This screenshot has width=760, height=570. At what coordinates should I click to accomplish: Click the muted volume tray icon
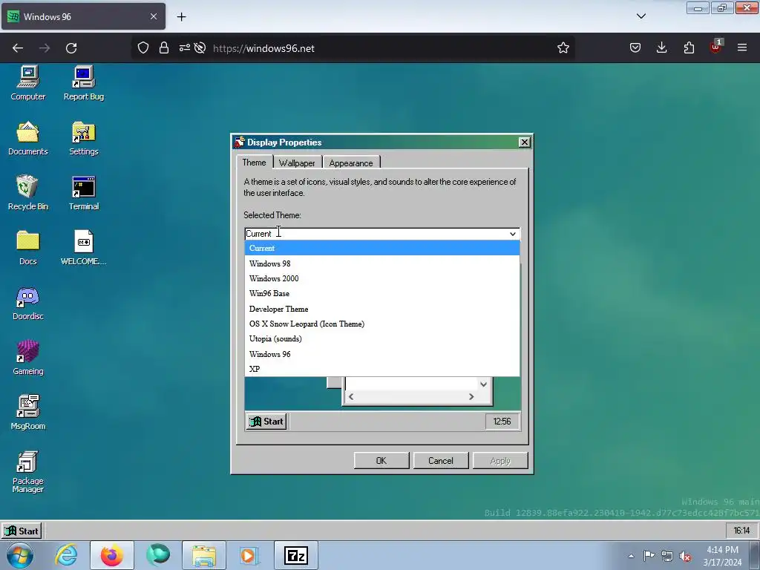click(x=685, y=556)
